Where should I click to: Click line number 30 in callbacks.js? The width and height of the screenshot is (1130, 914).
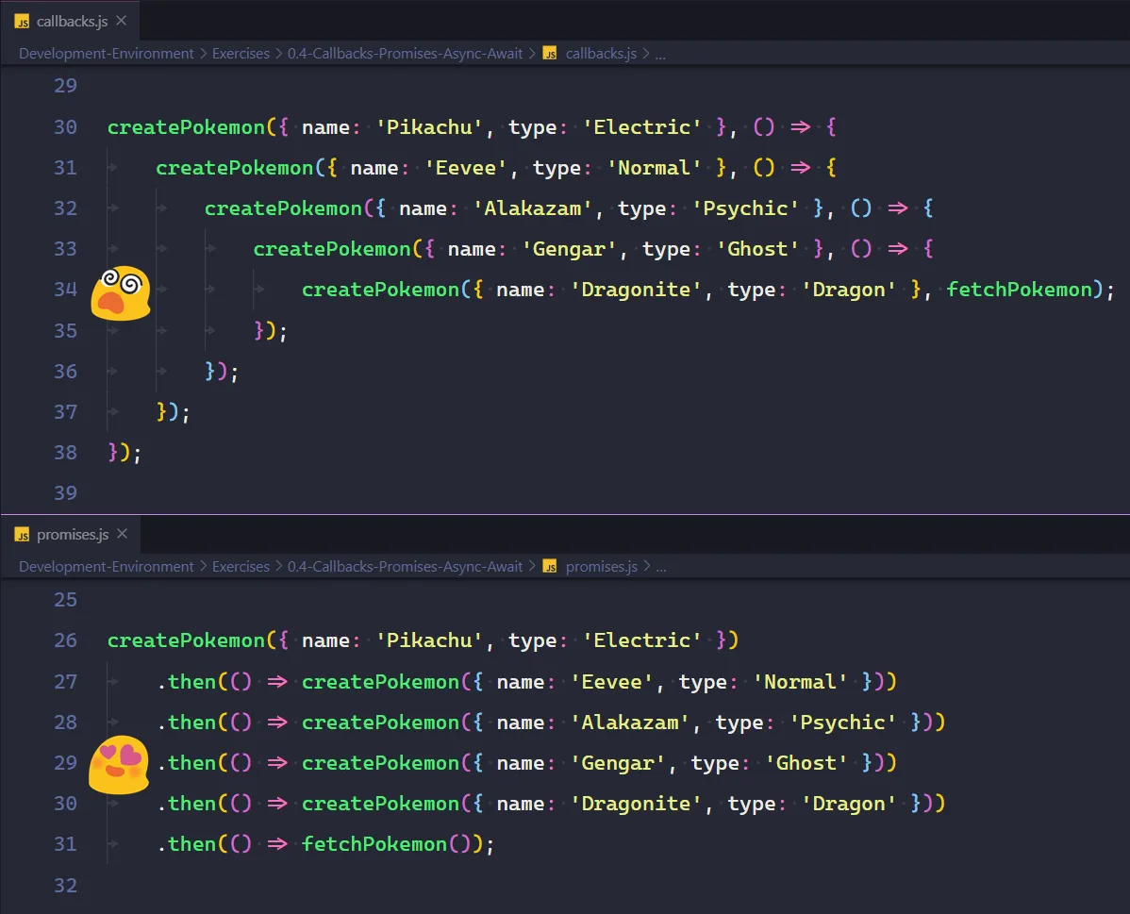[x=66, y=126]
